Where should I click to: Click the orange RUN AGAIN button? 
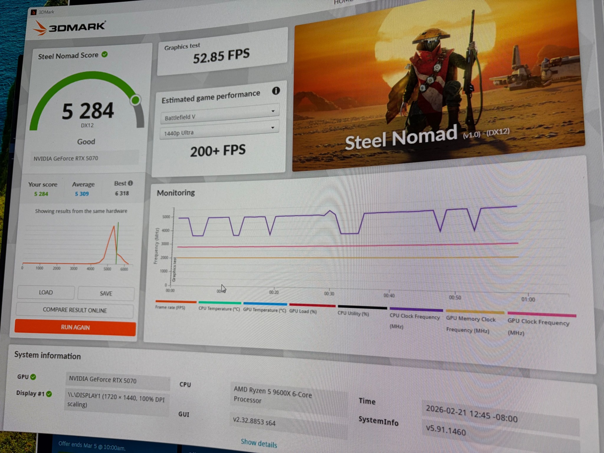75,327
